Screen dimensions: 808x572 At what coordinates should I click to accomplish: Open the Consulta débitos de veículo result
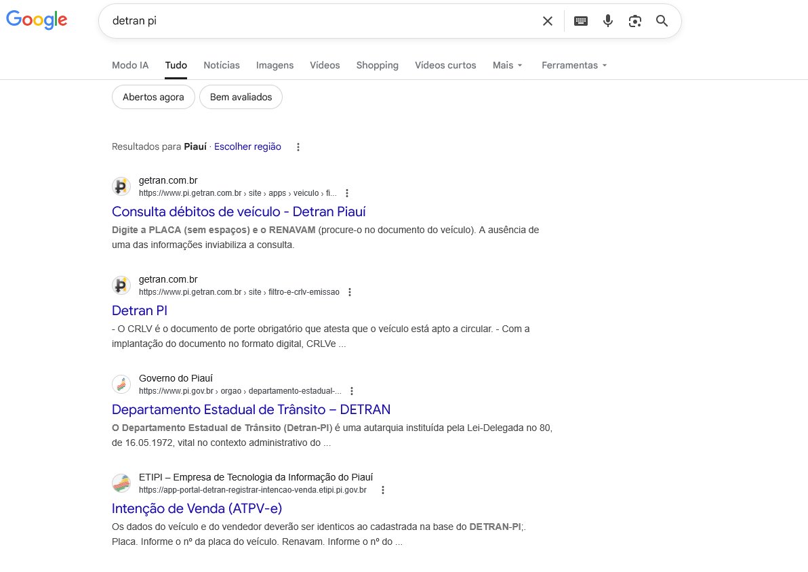(239, 211)
